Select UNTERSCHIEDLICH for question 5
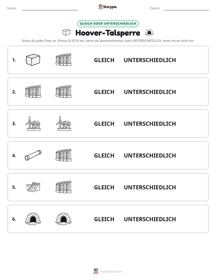The image size is (216, 280). [x=150, y=187]
